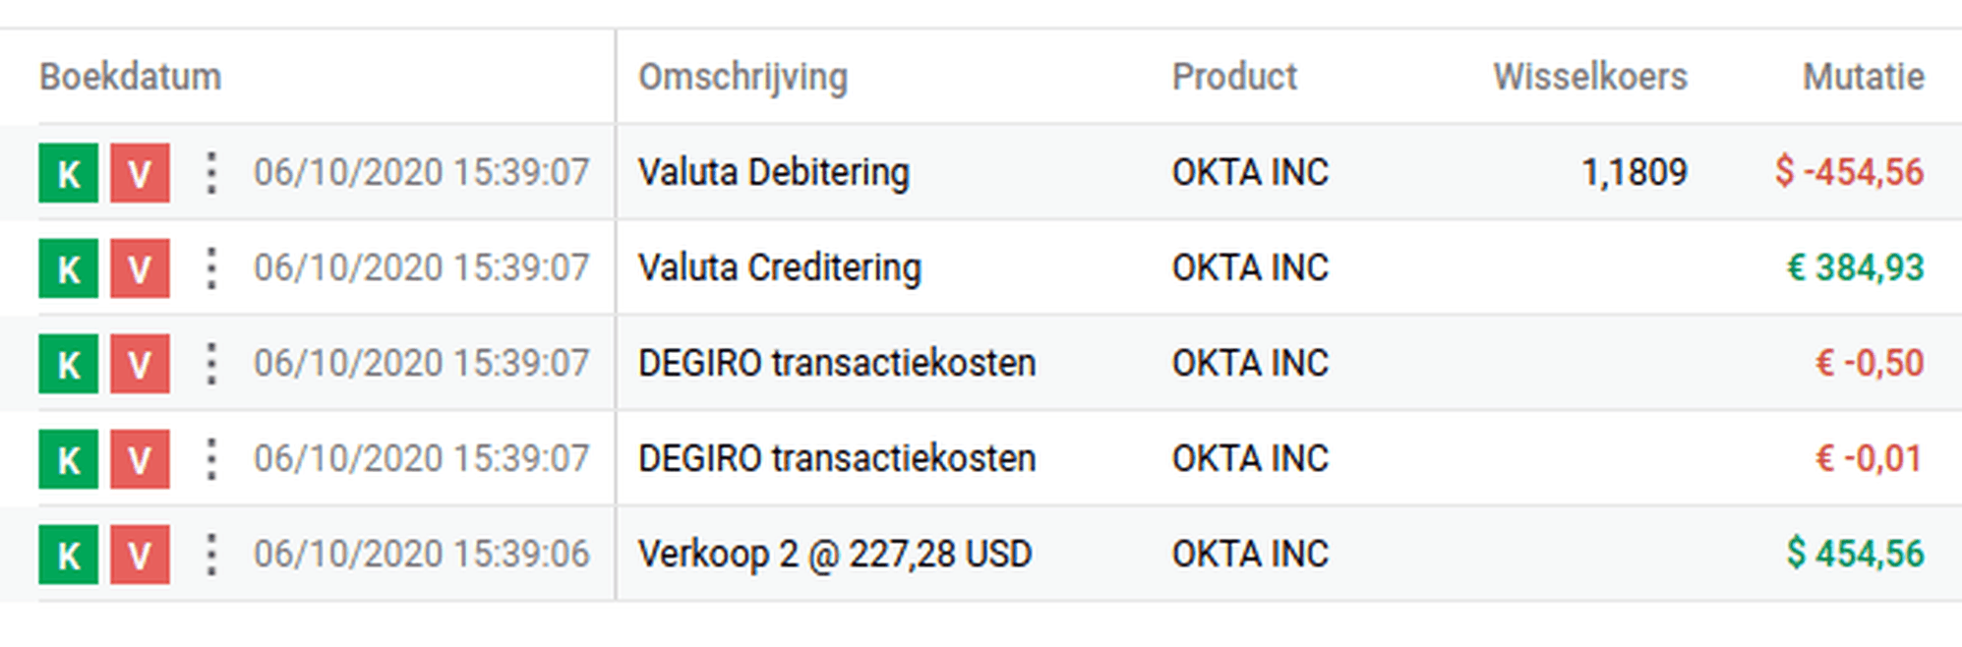The image size is (1962, 647).
Task: Click red V button on Valuta Debitering row
Action: (x=140, y=173)
